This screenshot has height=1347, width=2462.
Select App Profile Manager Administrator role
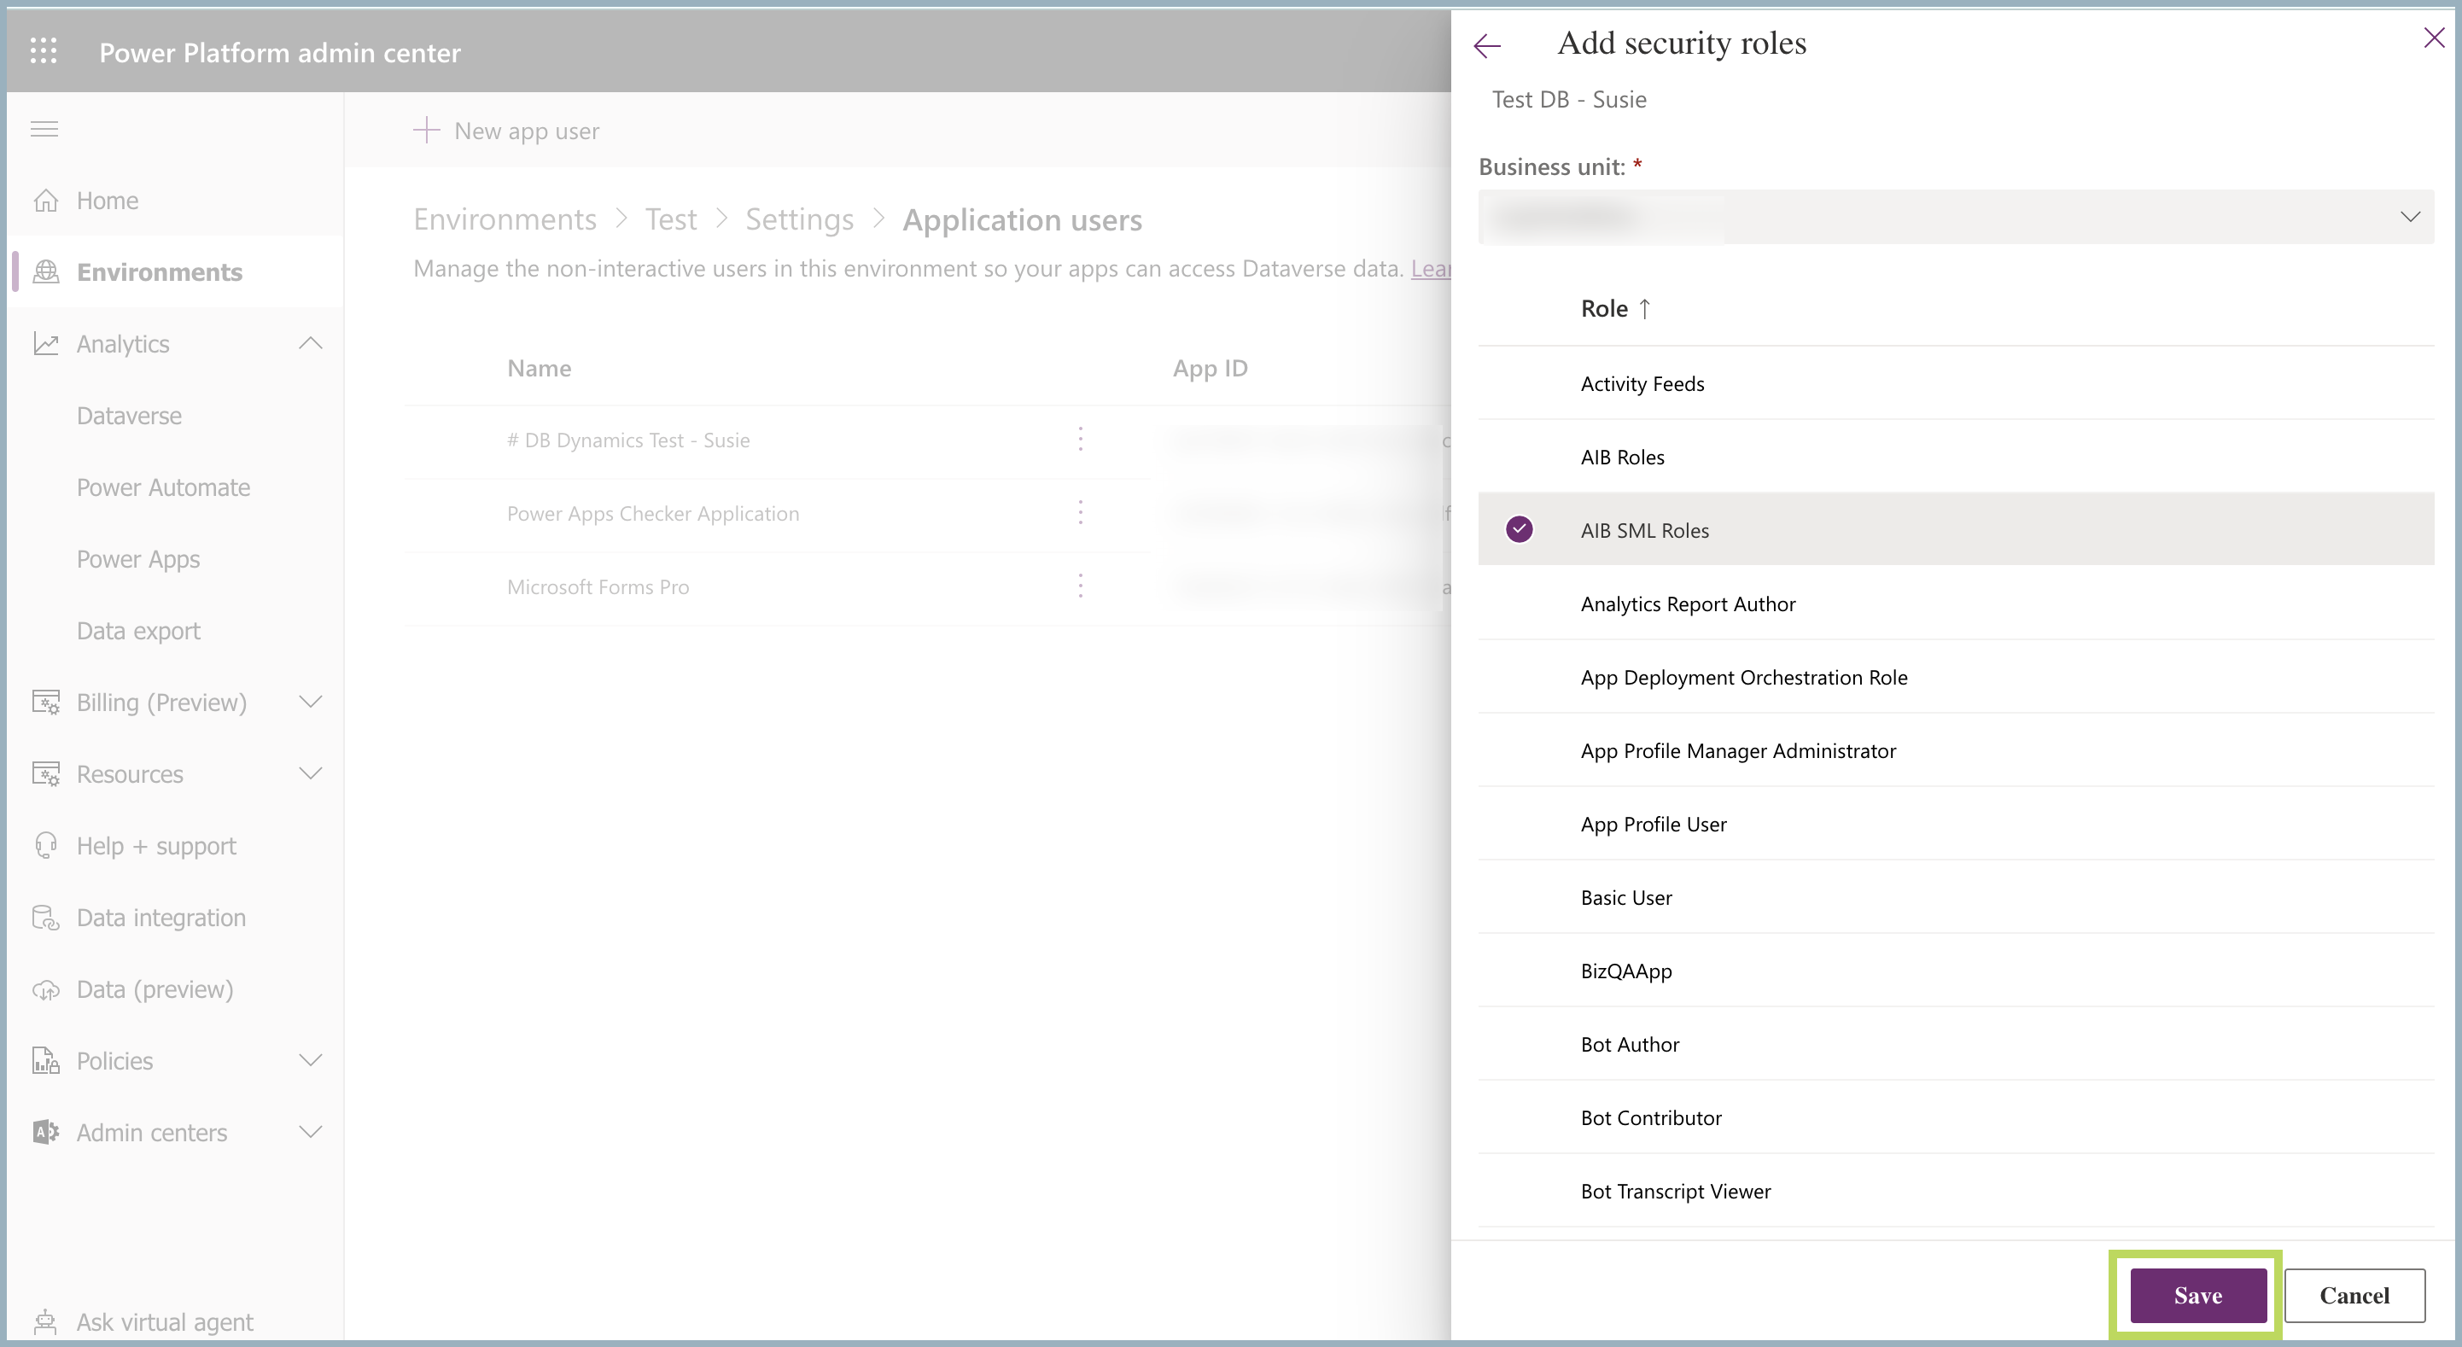click(x=1956, y=750)
